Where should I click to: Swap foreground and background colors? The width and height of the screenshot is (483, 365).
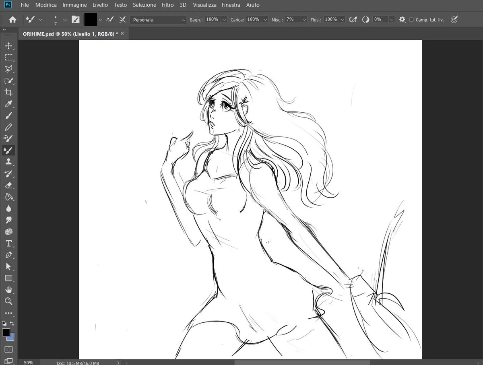pos(12,323)
